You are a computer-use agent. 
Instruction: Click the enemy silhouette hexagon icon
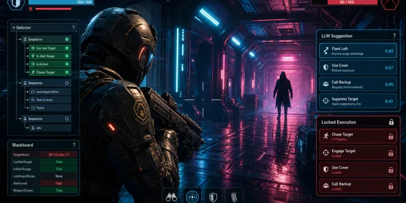[x=390, y=3]
